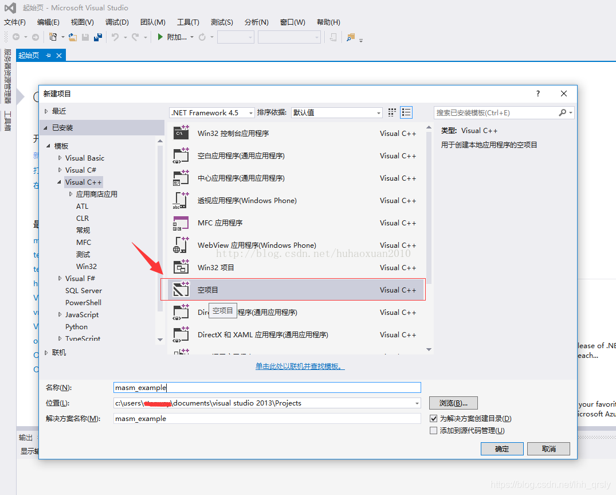Screen dimensions: 616x495
Task: Select the PowerShell tree item
Action: (x=83, y=303)
